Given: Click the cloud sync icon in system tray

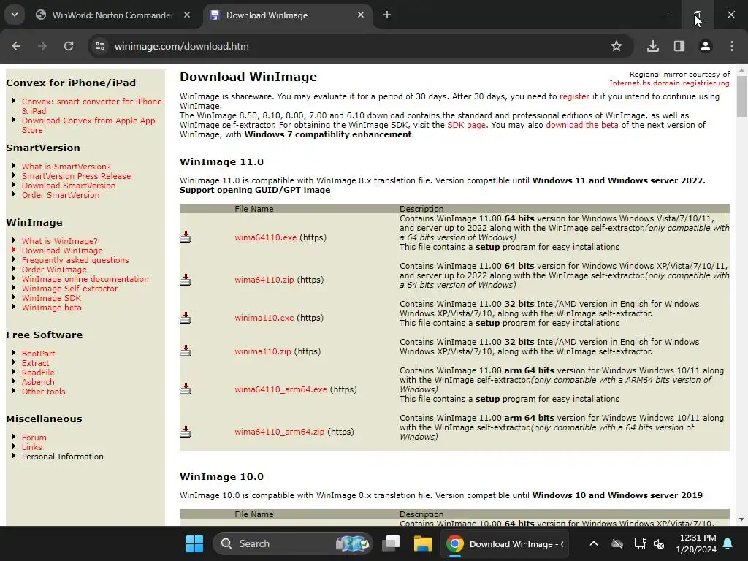Looking at the screenshot, I should [x=617, y=543].
